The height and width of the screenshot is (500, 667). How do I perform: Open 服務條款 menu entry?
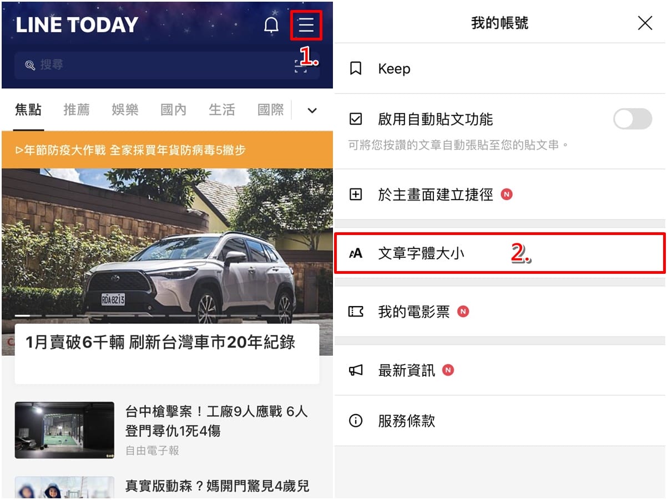[x=499, y=421]
